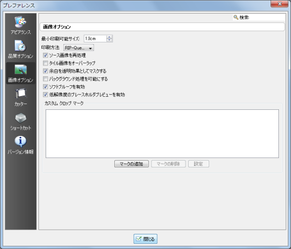Screen dimensions: 291x249
Task: Toggle ソフトプルーフを有効 checkbox
Action: click(x=46, y=87)
